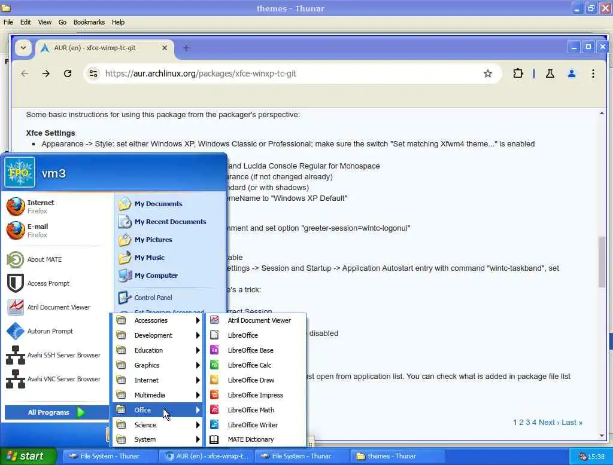The image size is (613, 465).
Task: Open the browser profile icon
Action: click(x=571, y=74)
